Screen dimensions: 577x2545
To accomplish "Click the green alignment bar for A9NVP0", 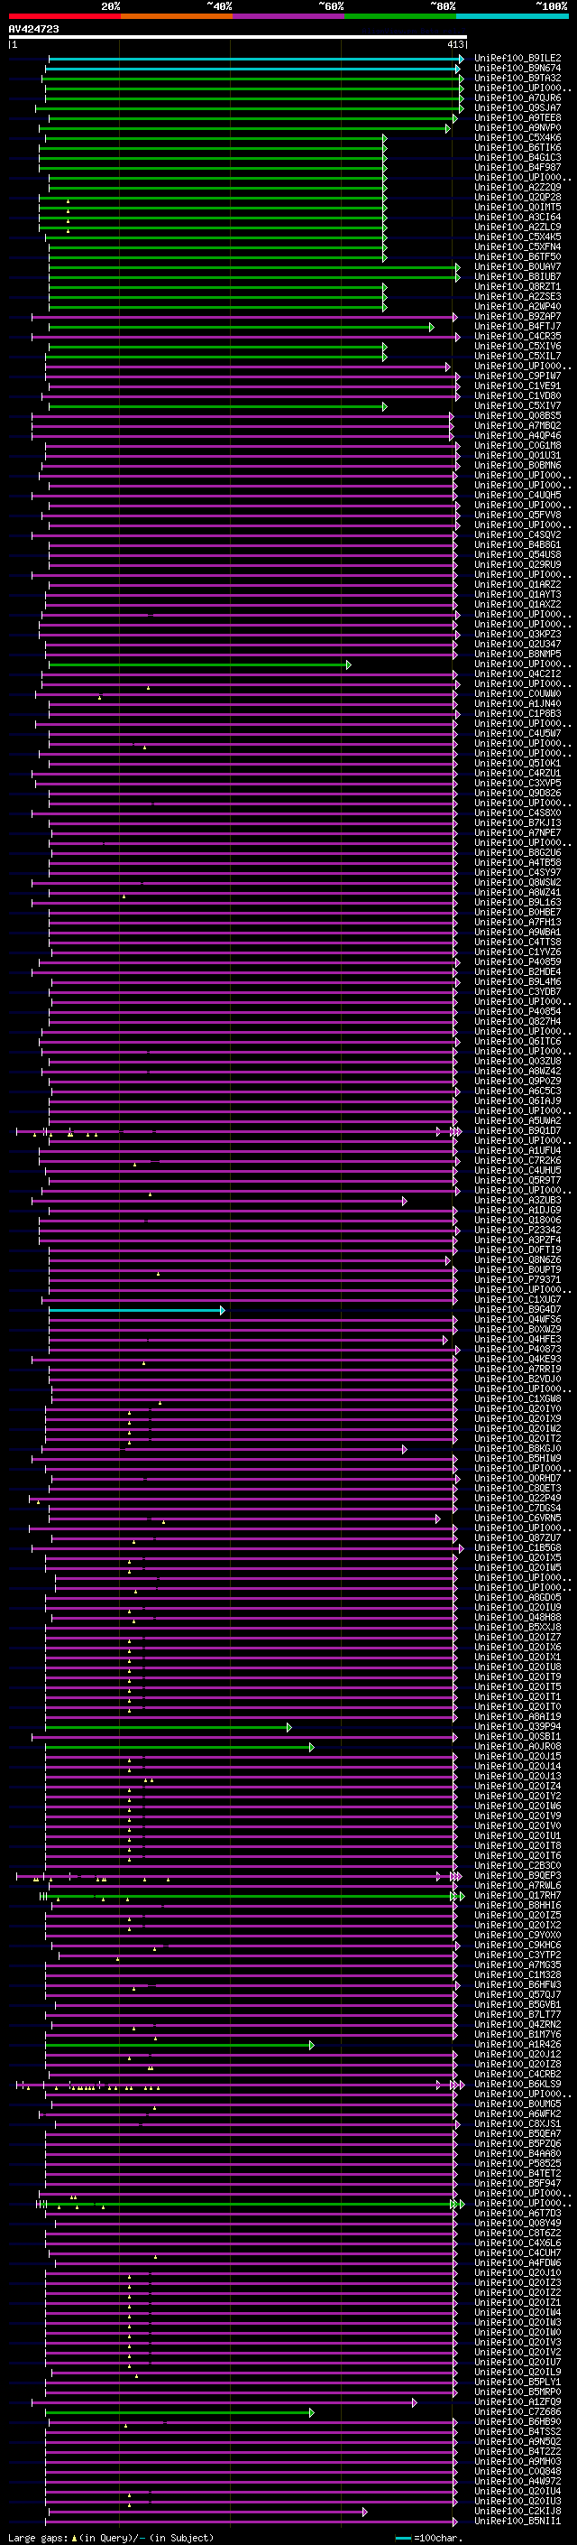I will pyautogui.click(x=243, y=128).
